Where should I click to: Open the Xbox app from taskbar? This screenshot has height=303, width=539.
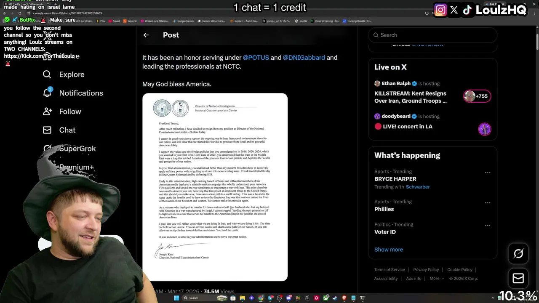pyautogui.click(x=326, y=298)
